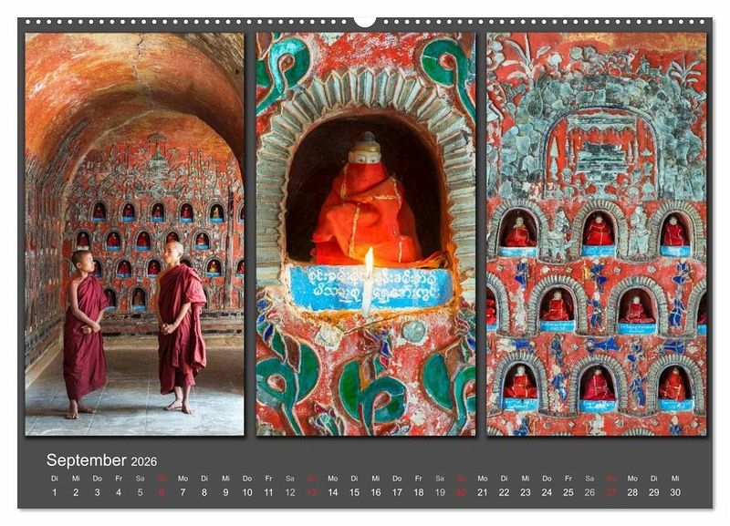This screenshot has width=730, height=526.
Task: Click the 'September' month title
Action: tap(87, 460)
